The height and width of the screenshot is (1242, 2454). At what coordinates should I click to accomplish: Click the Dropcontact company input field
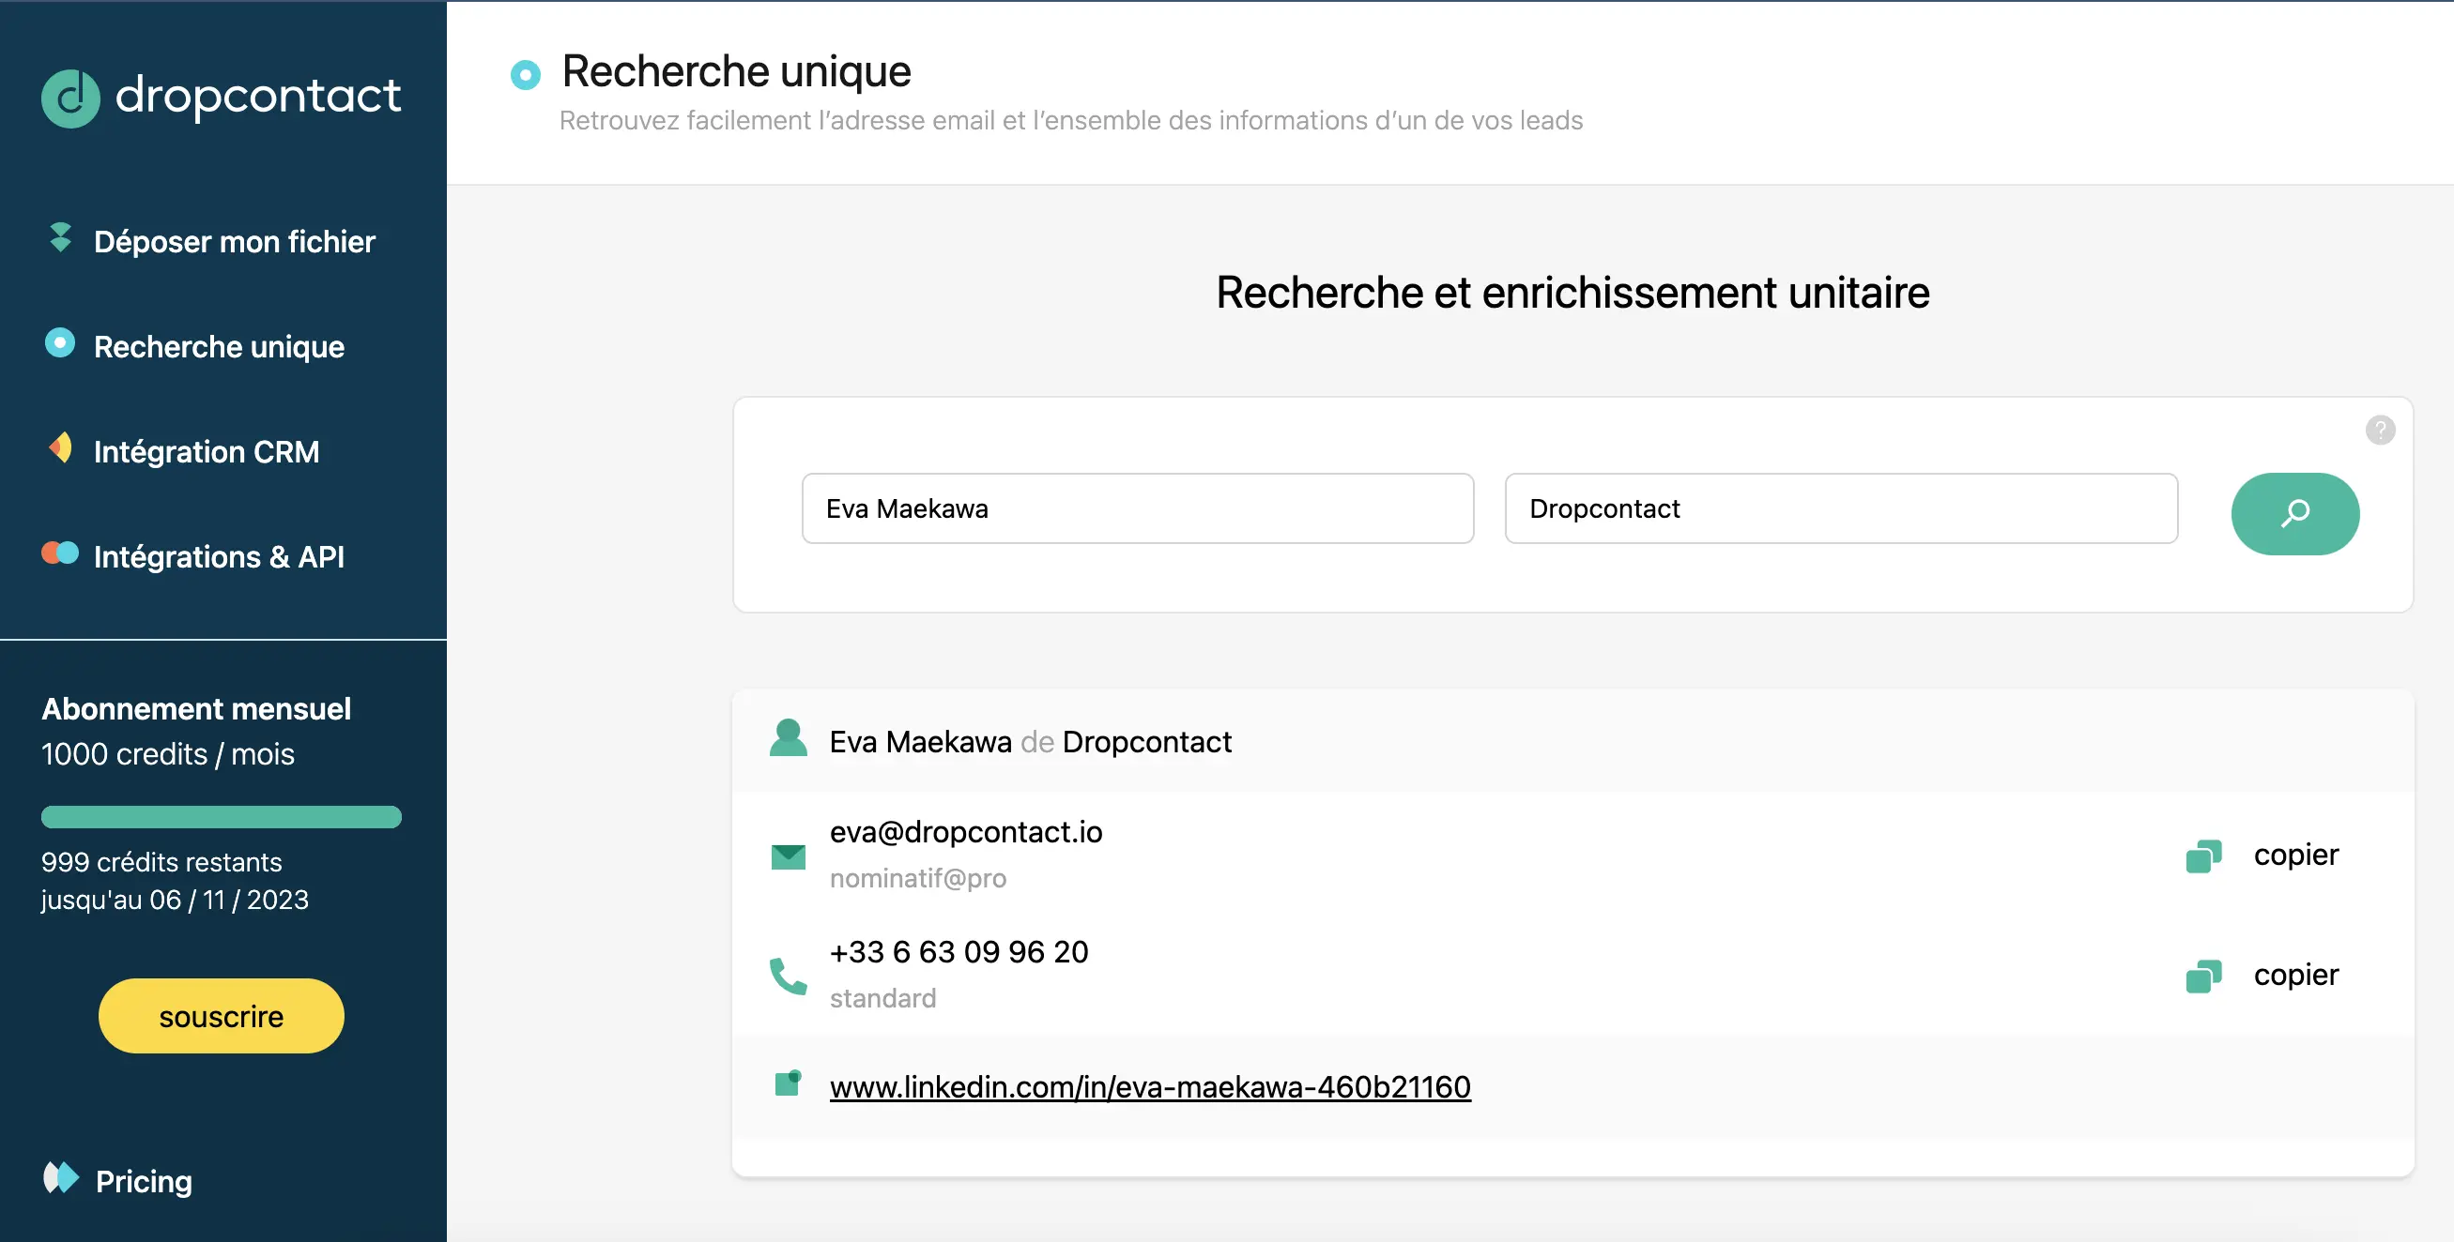click(1840, 508)
